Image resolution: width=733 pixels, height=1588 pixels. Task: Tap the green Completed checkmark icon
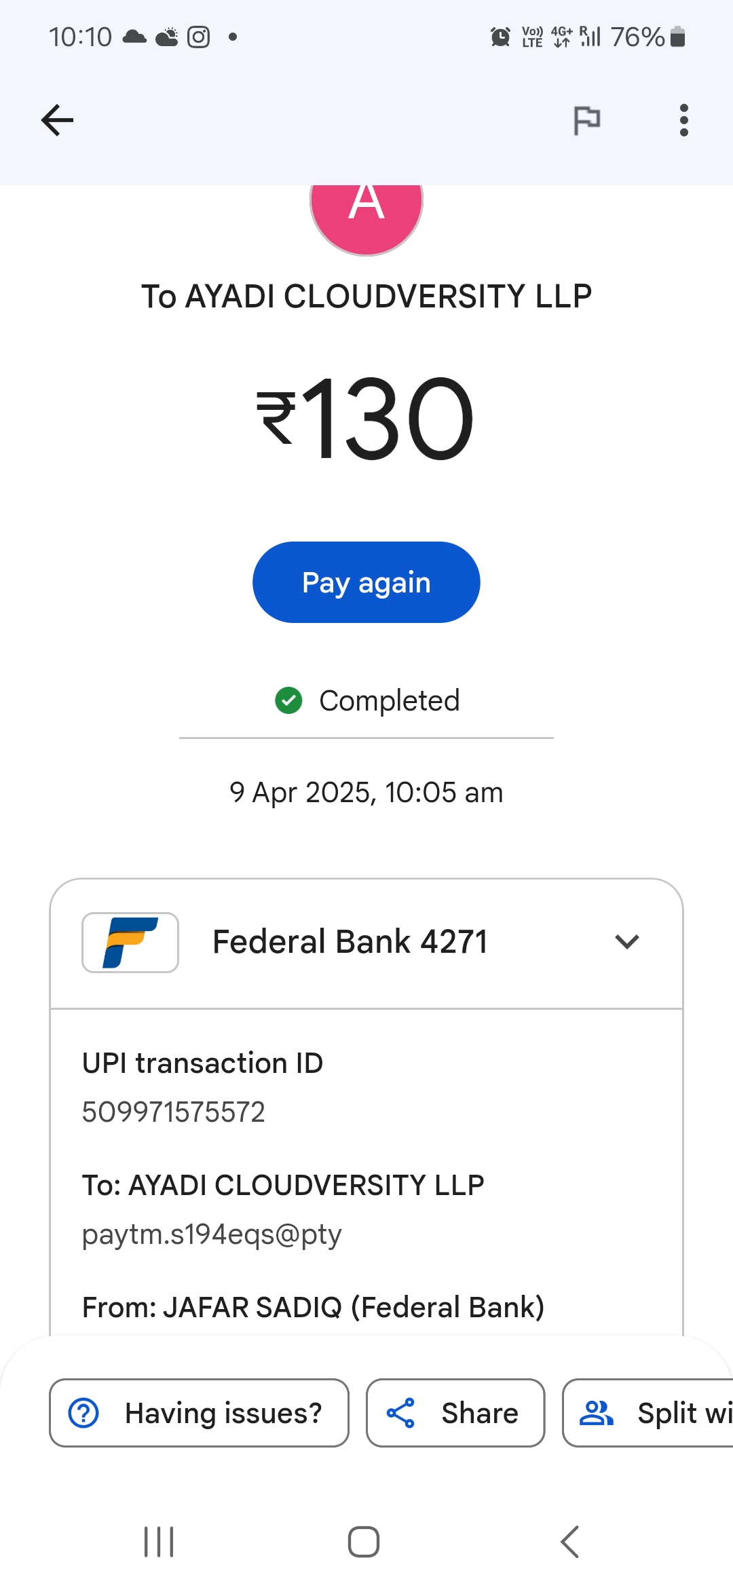point(288,700)
